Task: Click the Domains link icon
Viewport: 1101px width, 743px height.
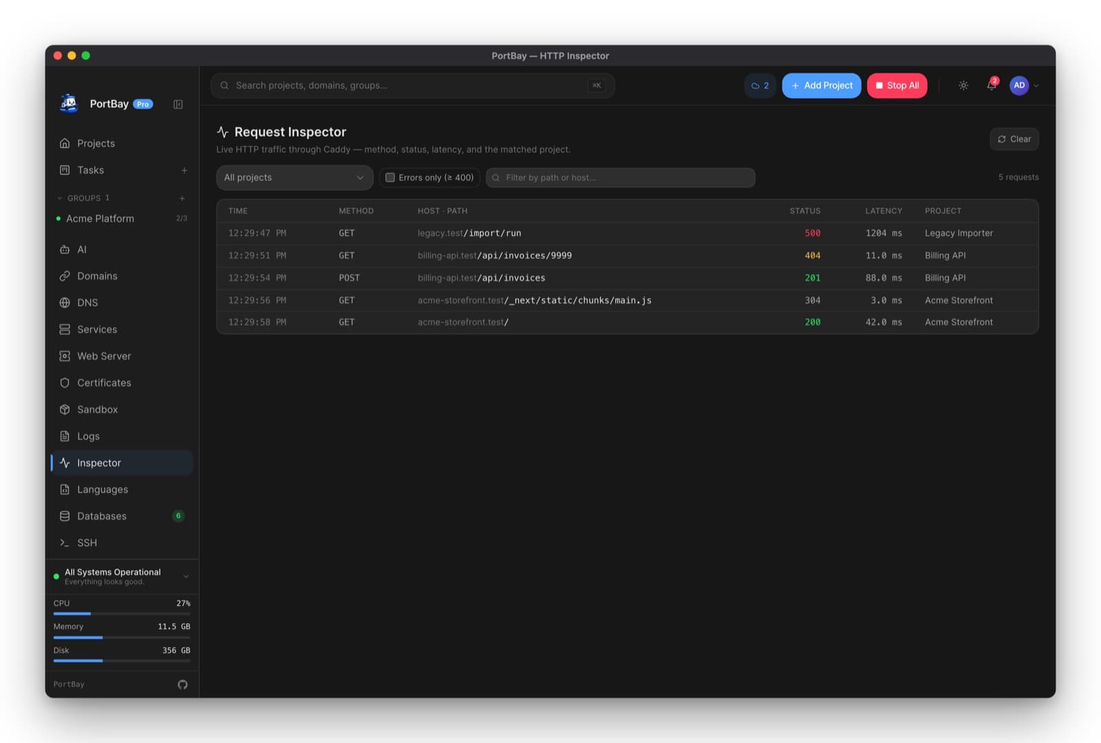Action: click(65, 276)
